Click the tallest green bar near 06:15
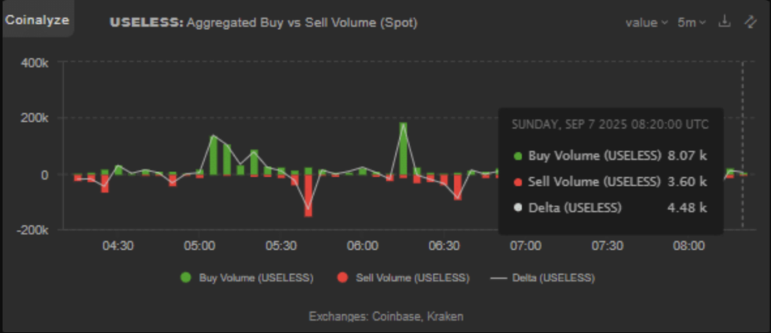This screenshot has width=771, height=333. [x=404, y=148]
